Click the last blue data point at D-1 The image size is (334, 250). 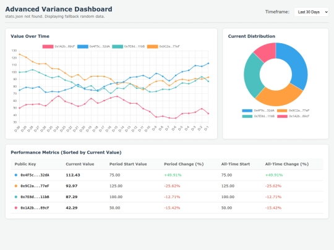click(208, 64)
